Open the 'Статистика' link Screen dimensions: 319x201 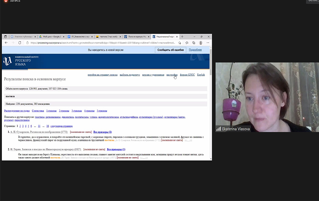point(38,111)
